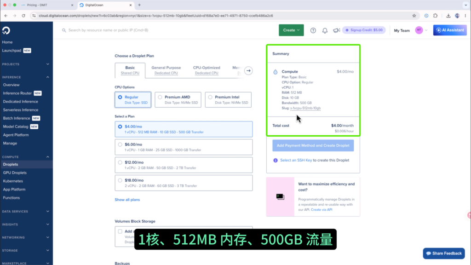The width and height of the screenshot is (471, 265).
Task: Click the Share Feedback button
Action: (444, 253)
